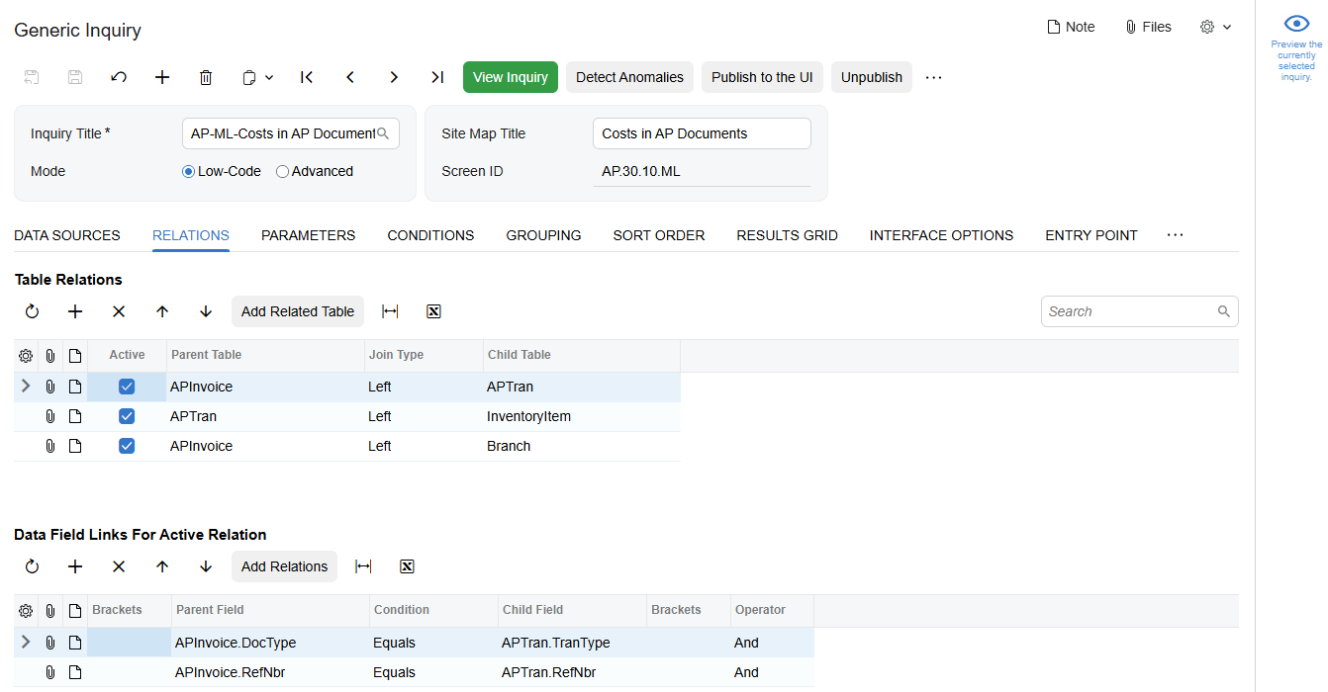
Task: Expand the APInvoice.DocType row chevron
Action: tap(26, 643)
